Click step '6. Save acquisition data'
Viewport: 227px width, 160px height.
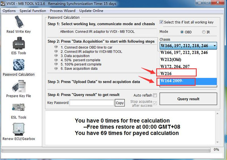pos(79,68)
